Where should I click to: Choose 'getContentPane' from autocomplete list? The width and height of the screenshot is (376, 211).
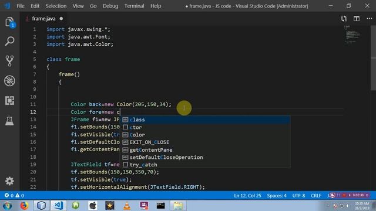(205, 150)
